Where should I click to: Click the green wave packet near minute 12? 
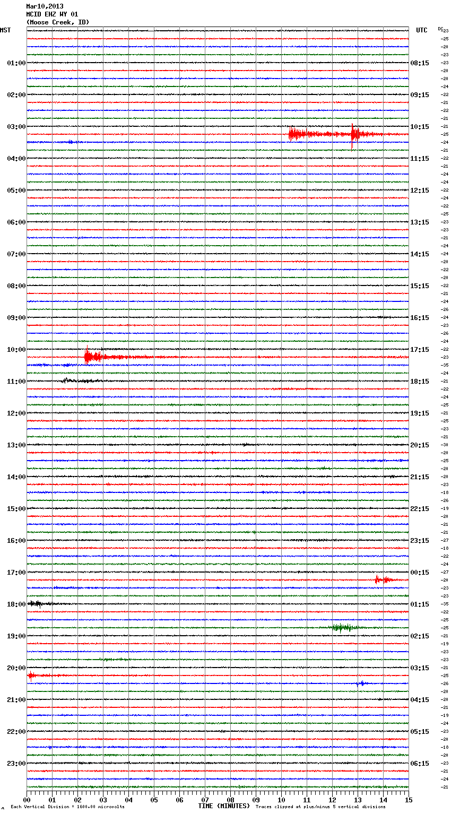click(x=344, y=628)
